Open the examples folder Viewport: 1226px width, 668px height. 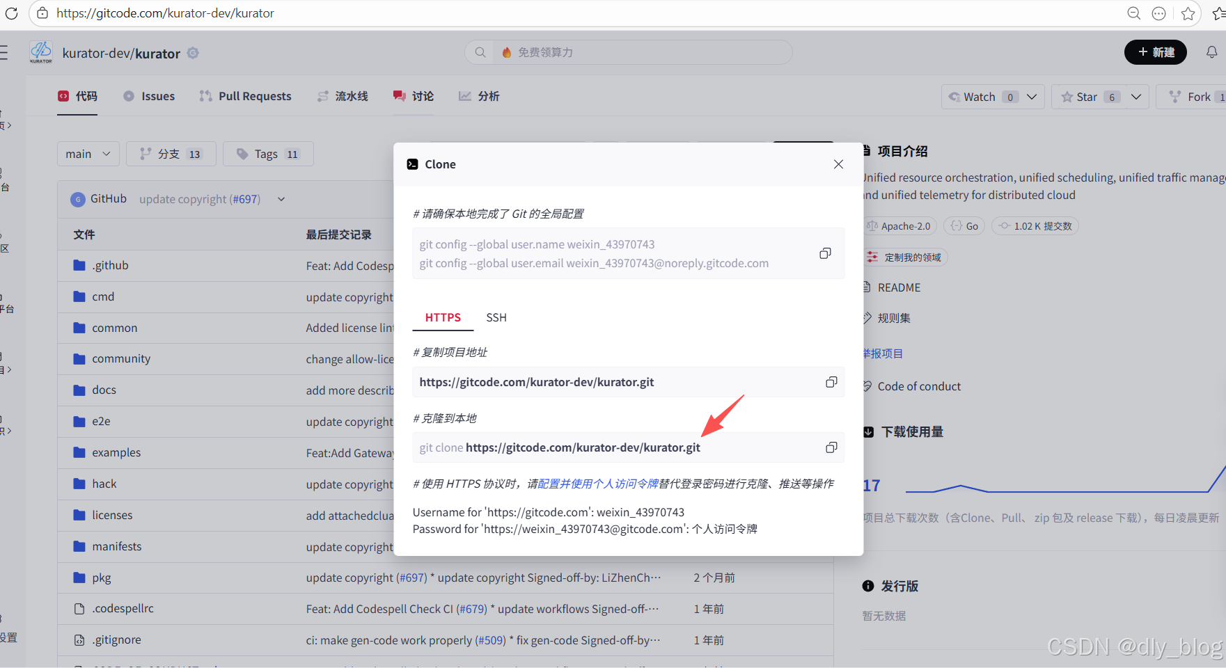point(116,452)
